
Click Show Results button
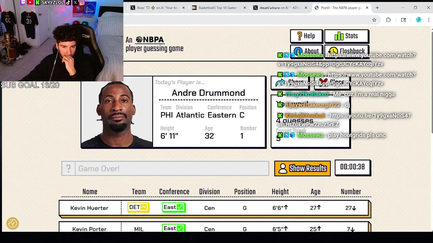click(x=302, y=168)
